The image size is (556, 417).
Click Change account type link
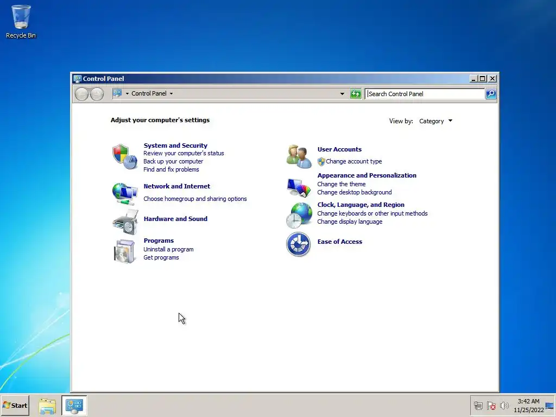(354, 161)
